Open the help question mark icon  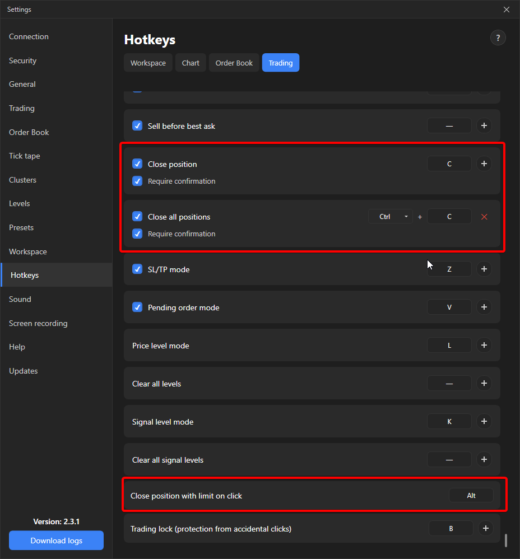498,38
